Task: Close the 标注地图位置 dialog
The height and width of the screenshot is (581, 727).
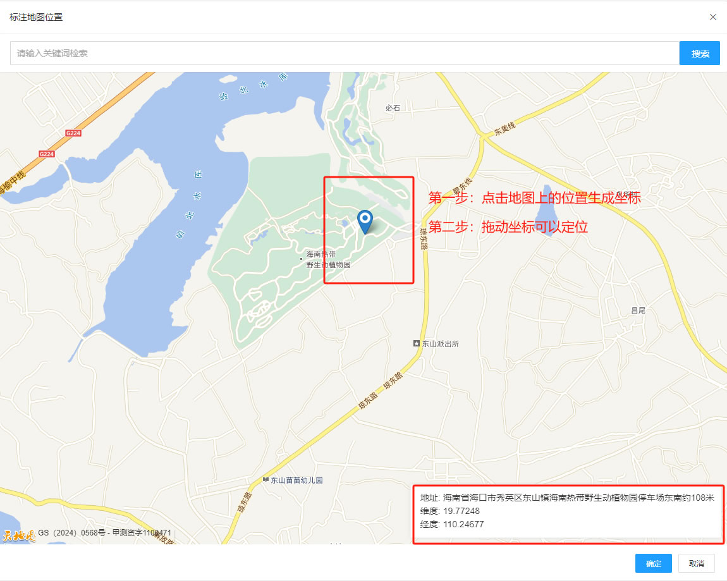Action: [x=713, y=17]
